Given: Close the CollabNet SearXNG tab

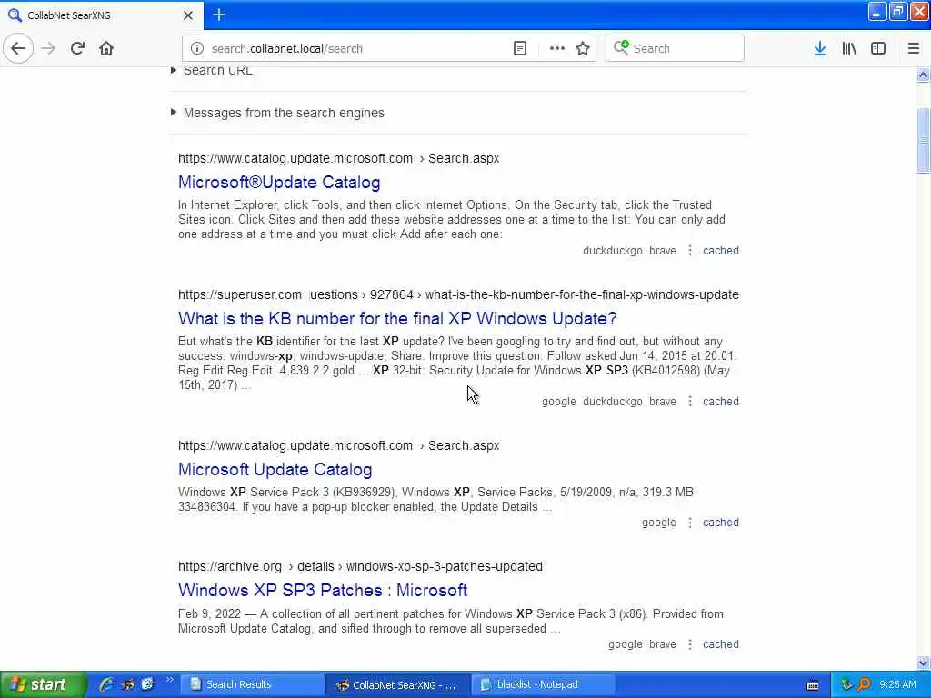Looking at the screenshot, I should (x=187, y=15).
